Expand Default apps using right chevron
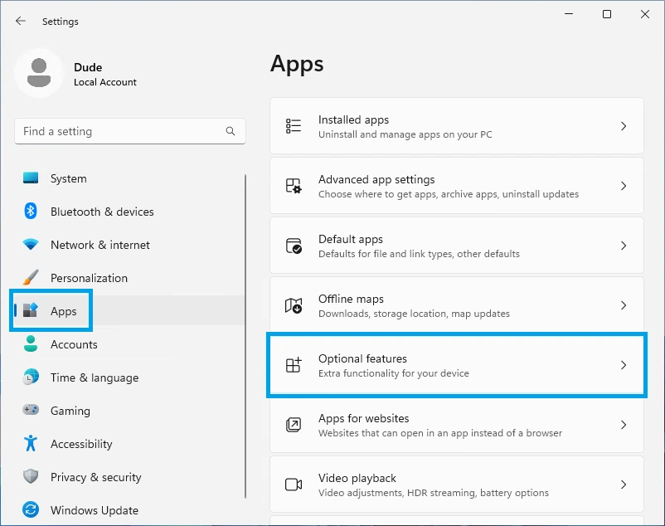This screenshot has height=526, width=665. coord(624,246)
